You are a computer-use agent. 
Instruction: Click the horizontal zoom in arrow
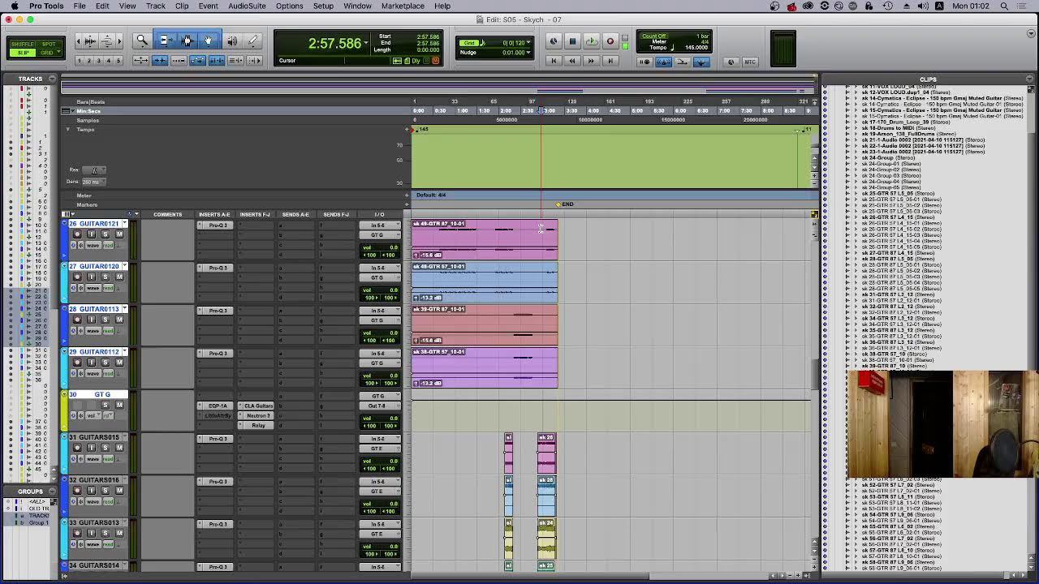(118, 41)
